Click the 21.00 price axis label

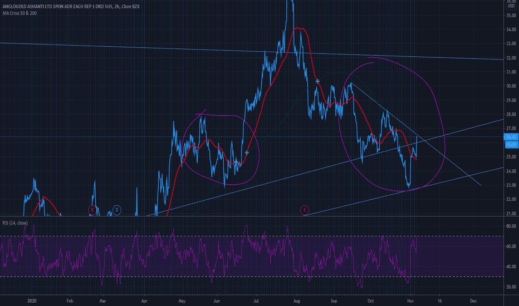tap(511, 214)
